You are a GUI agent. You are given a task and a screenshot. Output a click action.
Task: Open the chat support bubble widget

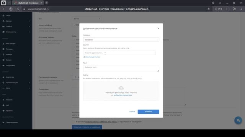[x=238, y=120]
